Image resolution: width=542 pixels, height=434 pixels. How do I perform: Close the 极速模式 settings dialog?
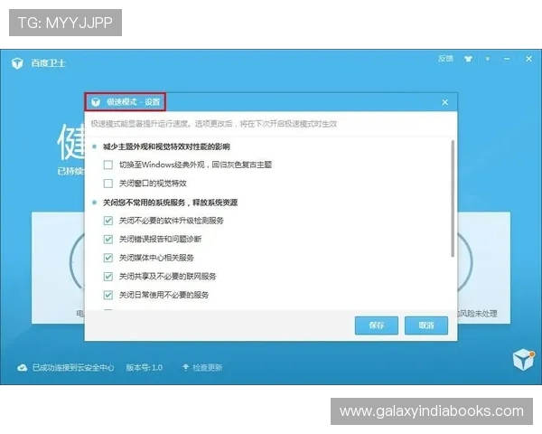point(444,102)
